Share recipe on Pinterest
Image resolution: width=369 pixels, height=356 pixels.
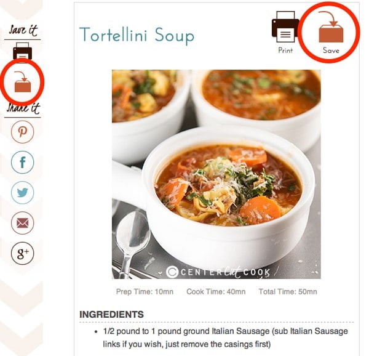pyautogui.click(x=22, y=132)
